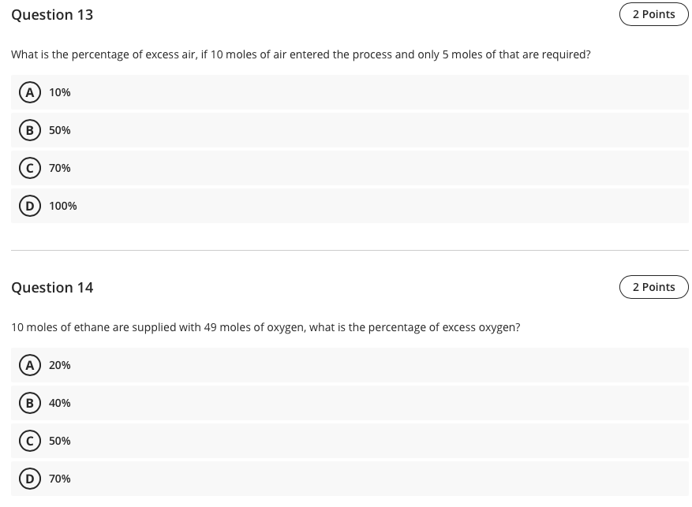Click the Question 13 heading

(x=52, y=14)
